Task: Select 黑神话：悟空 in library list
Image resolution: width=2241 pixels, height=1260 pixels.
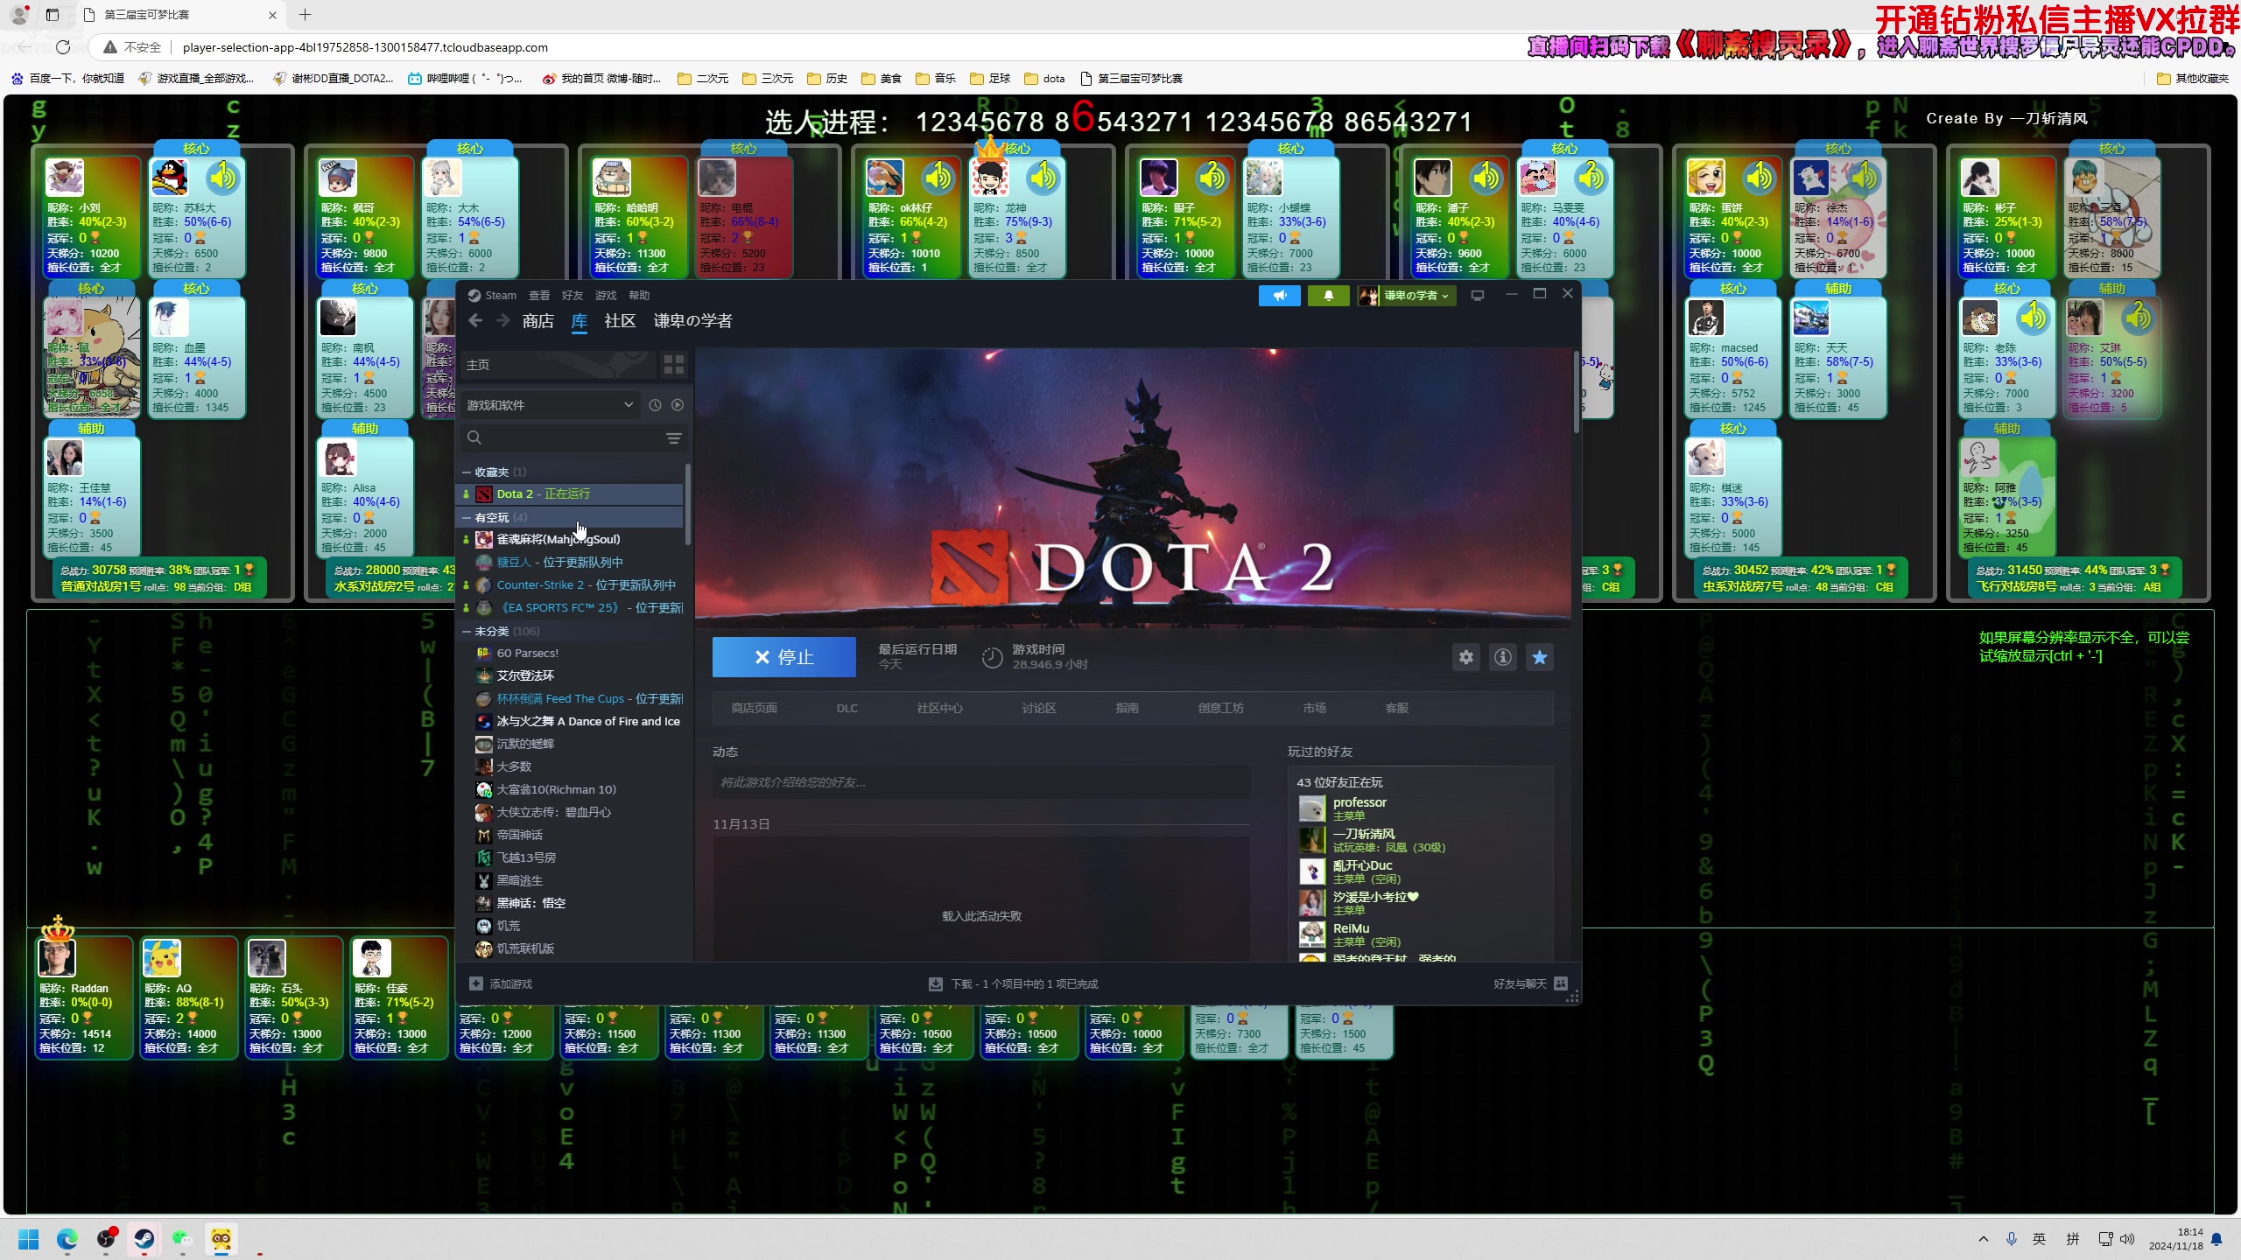Action: click(530, 903)
